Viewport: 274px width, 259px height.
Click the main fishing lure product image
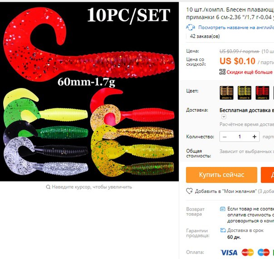(89, 92)
